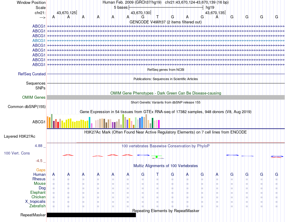Click the magenta bar ending GTEx chart

point(159,124)
